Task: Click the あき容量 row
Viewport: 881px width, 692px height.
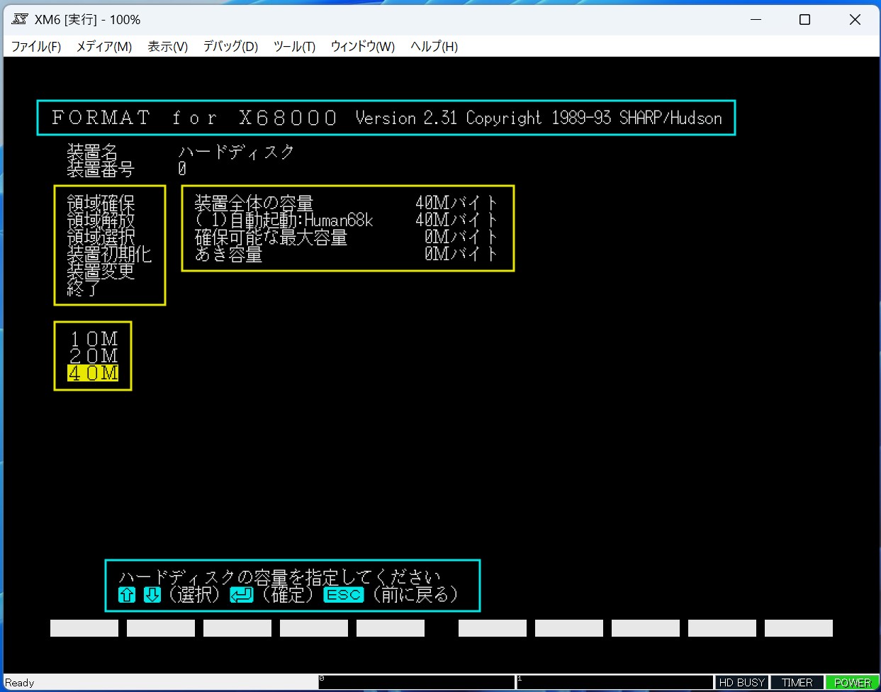Action: 347,255
